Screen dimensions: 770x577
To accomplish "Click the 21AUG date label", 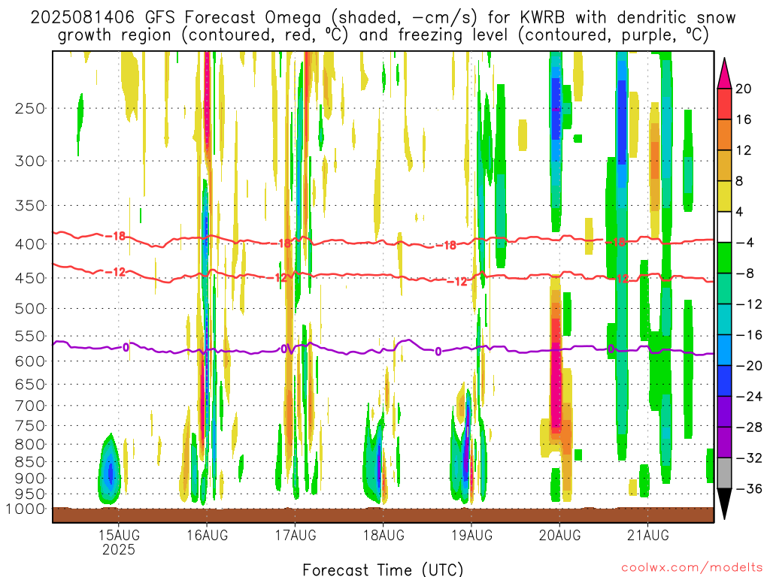I will [647, 535].
